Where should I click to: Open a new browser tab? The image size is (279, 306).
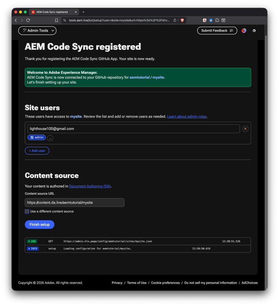(x=83, y=12)
